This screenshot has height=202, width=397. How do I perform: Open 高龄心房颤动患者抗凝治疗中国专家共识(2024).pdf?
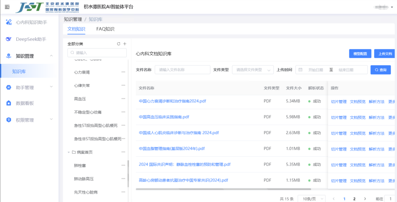click(x=183, y=180)
